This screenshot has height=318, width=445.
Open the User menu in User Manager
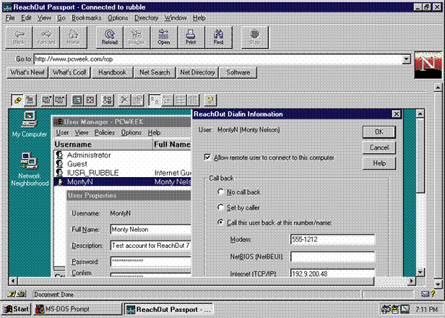(62, 132)
